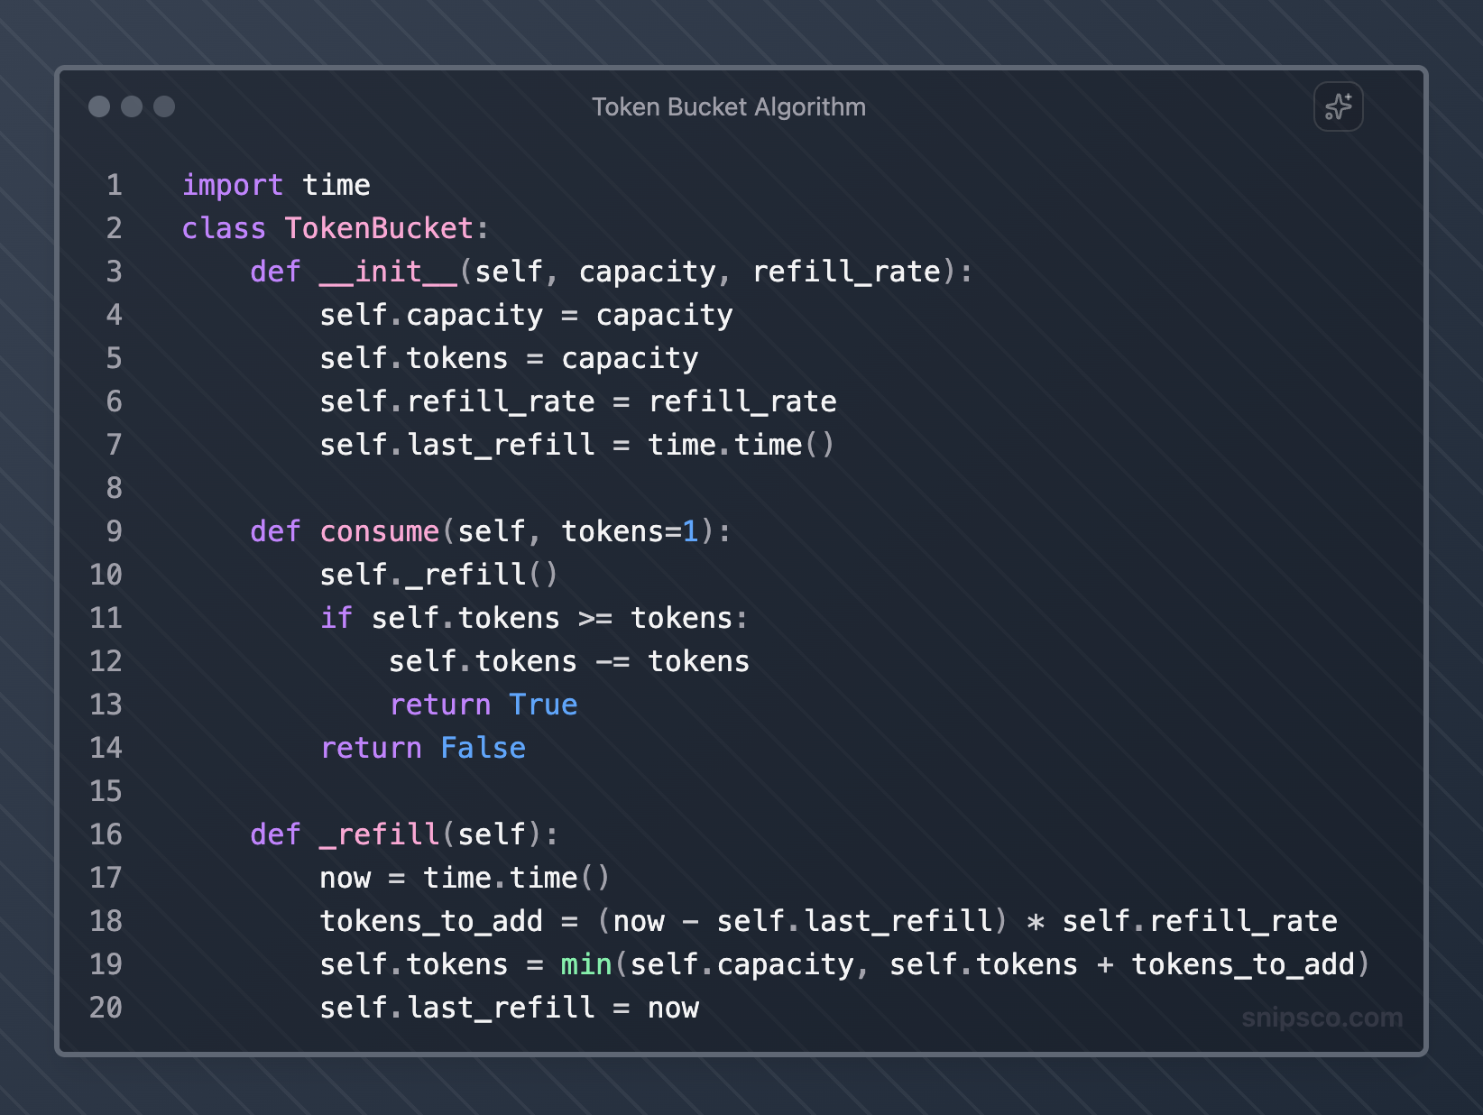The height and width of the screenshot is (1115, 1483).
Task: Select line number 8 in the gutter
Action: pos(114,488)
